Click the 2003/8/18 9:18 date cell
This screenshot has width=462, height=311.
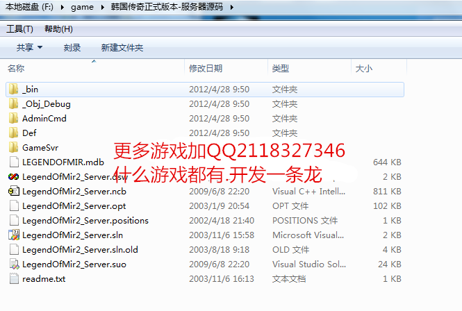pyautogui.click(x=220, y=249)
